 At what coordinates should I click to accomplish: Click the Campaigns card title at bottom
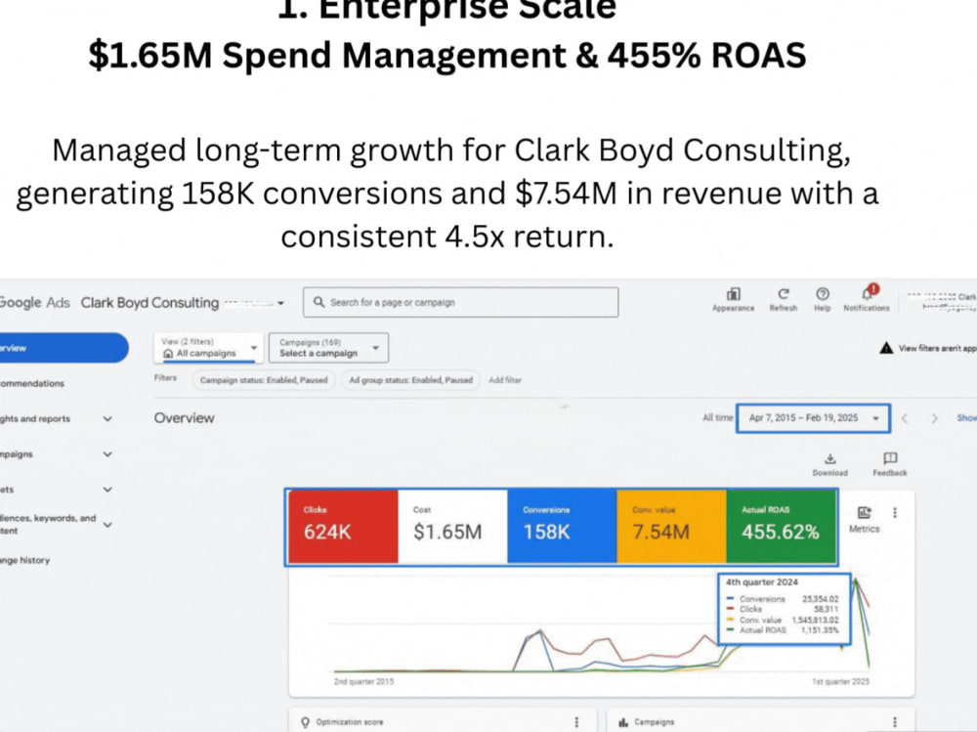[655, 722]
